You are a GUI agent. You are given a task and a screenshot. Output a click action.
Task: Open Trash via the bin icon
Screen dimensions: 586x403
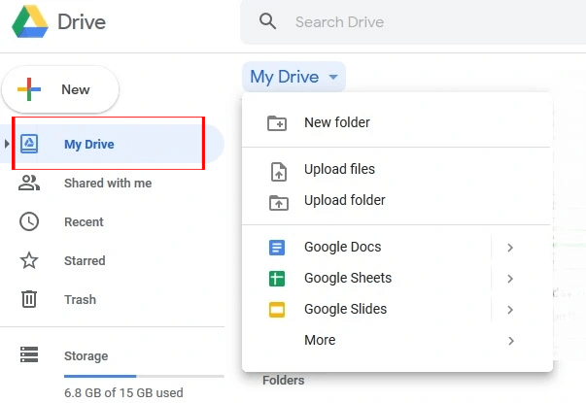click(x=30, y=299)
